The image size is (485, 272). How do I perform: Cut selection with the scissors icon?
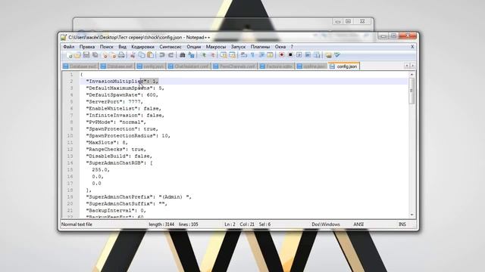tap(133, 55)
